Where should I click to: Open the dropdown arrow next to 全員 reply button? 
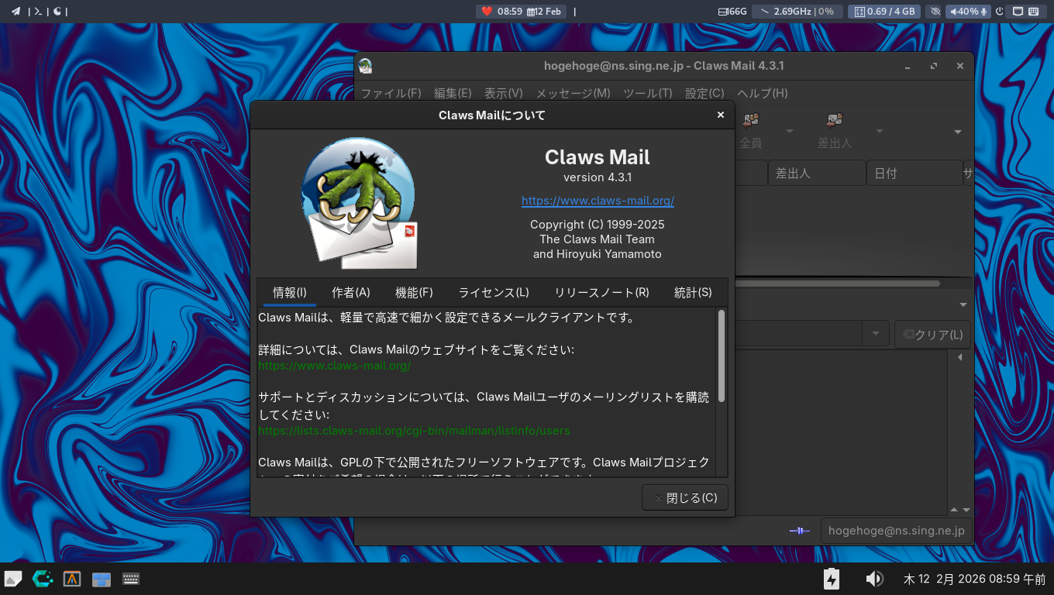tap(790, 131)
